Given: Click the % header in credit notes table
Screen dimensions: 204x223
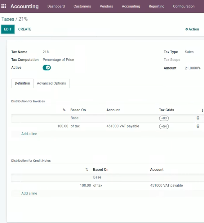Looking at the screenshot, I should click(87, 170).
